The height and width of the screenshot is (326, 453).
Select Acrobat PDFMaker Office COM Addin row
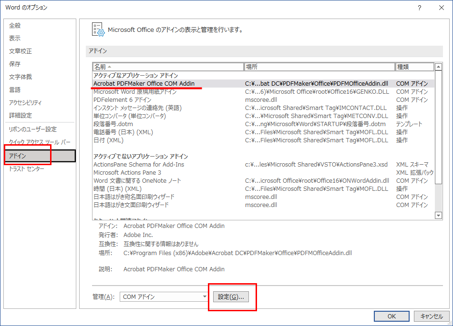coord(263,84)
